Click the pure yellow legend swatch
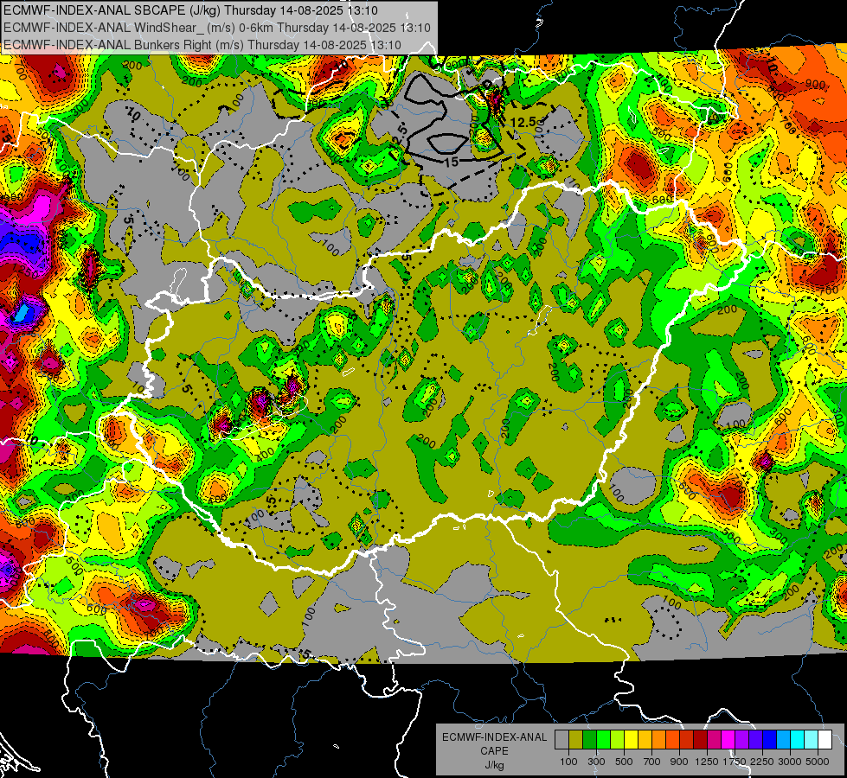This screenshot has height=778, width=847. click(x=631, y=740)
